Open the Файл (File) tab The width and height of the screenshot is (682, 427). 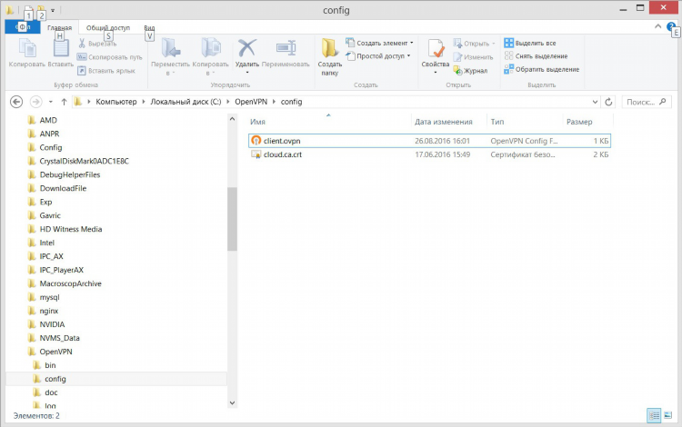click(23, 27)
